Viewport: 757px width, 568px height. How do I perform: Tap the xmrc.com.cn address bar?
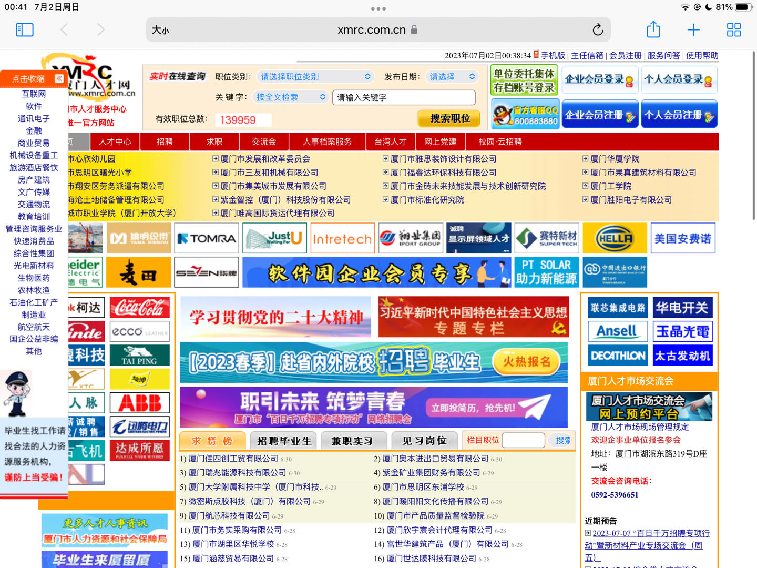pos(378,30)
